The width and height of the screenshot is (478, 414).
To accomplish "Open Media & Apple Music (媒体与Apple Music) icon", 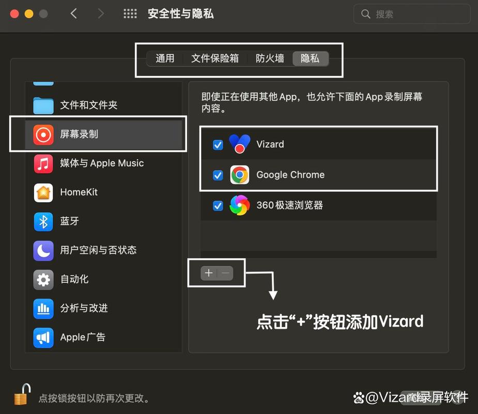I will tap(43, 164).
